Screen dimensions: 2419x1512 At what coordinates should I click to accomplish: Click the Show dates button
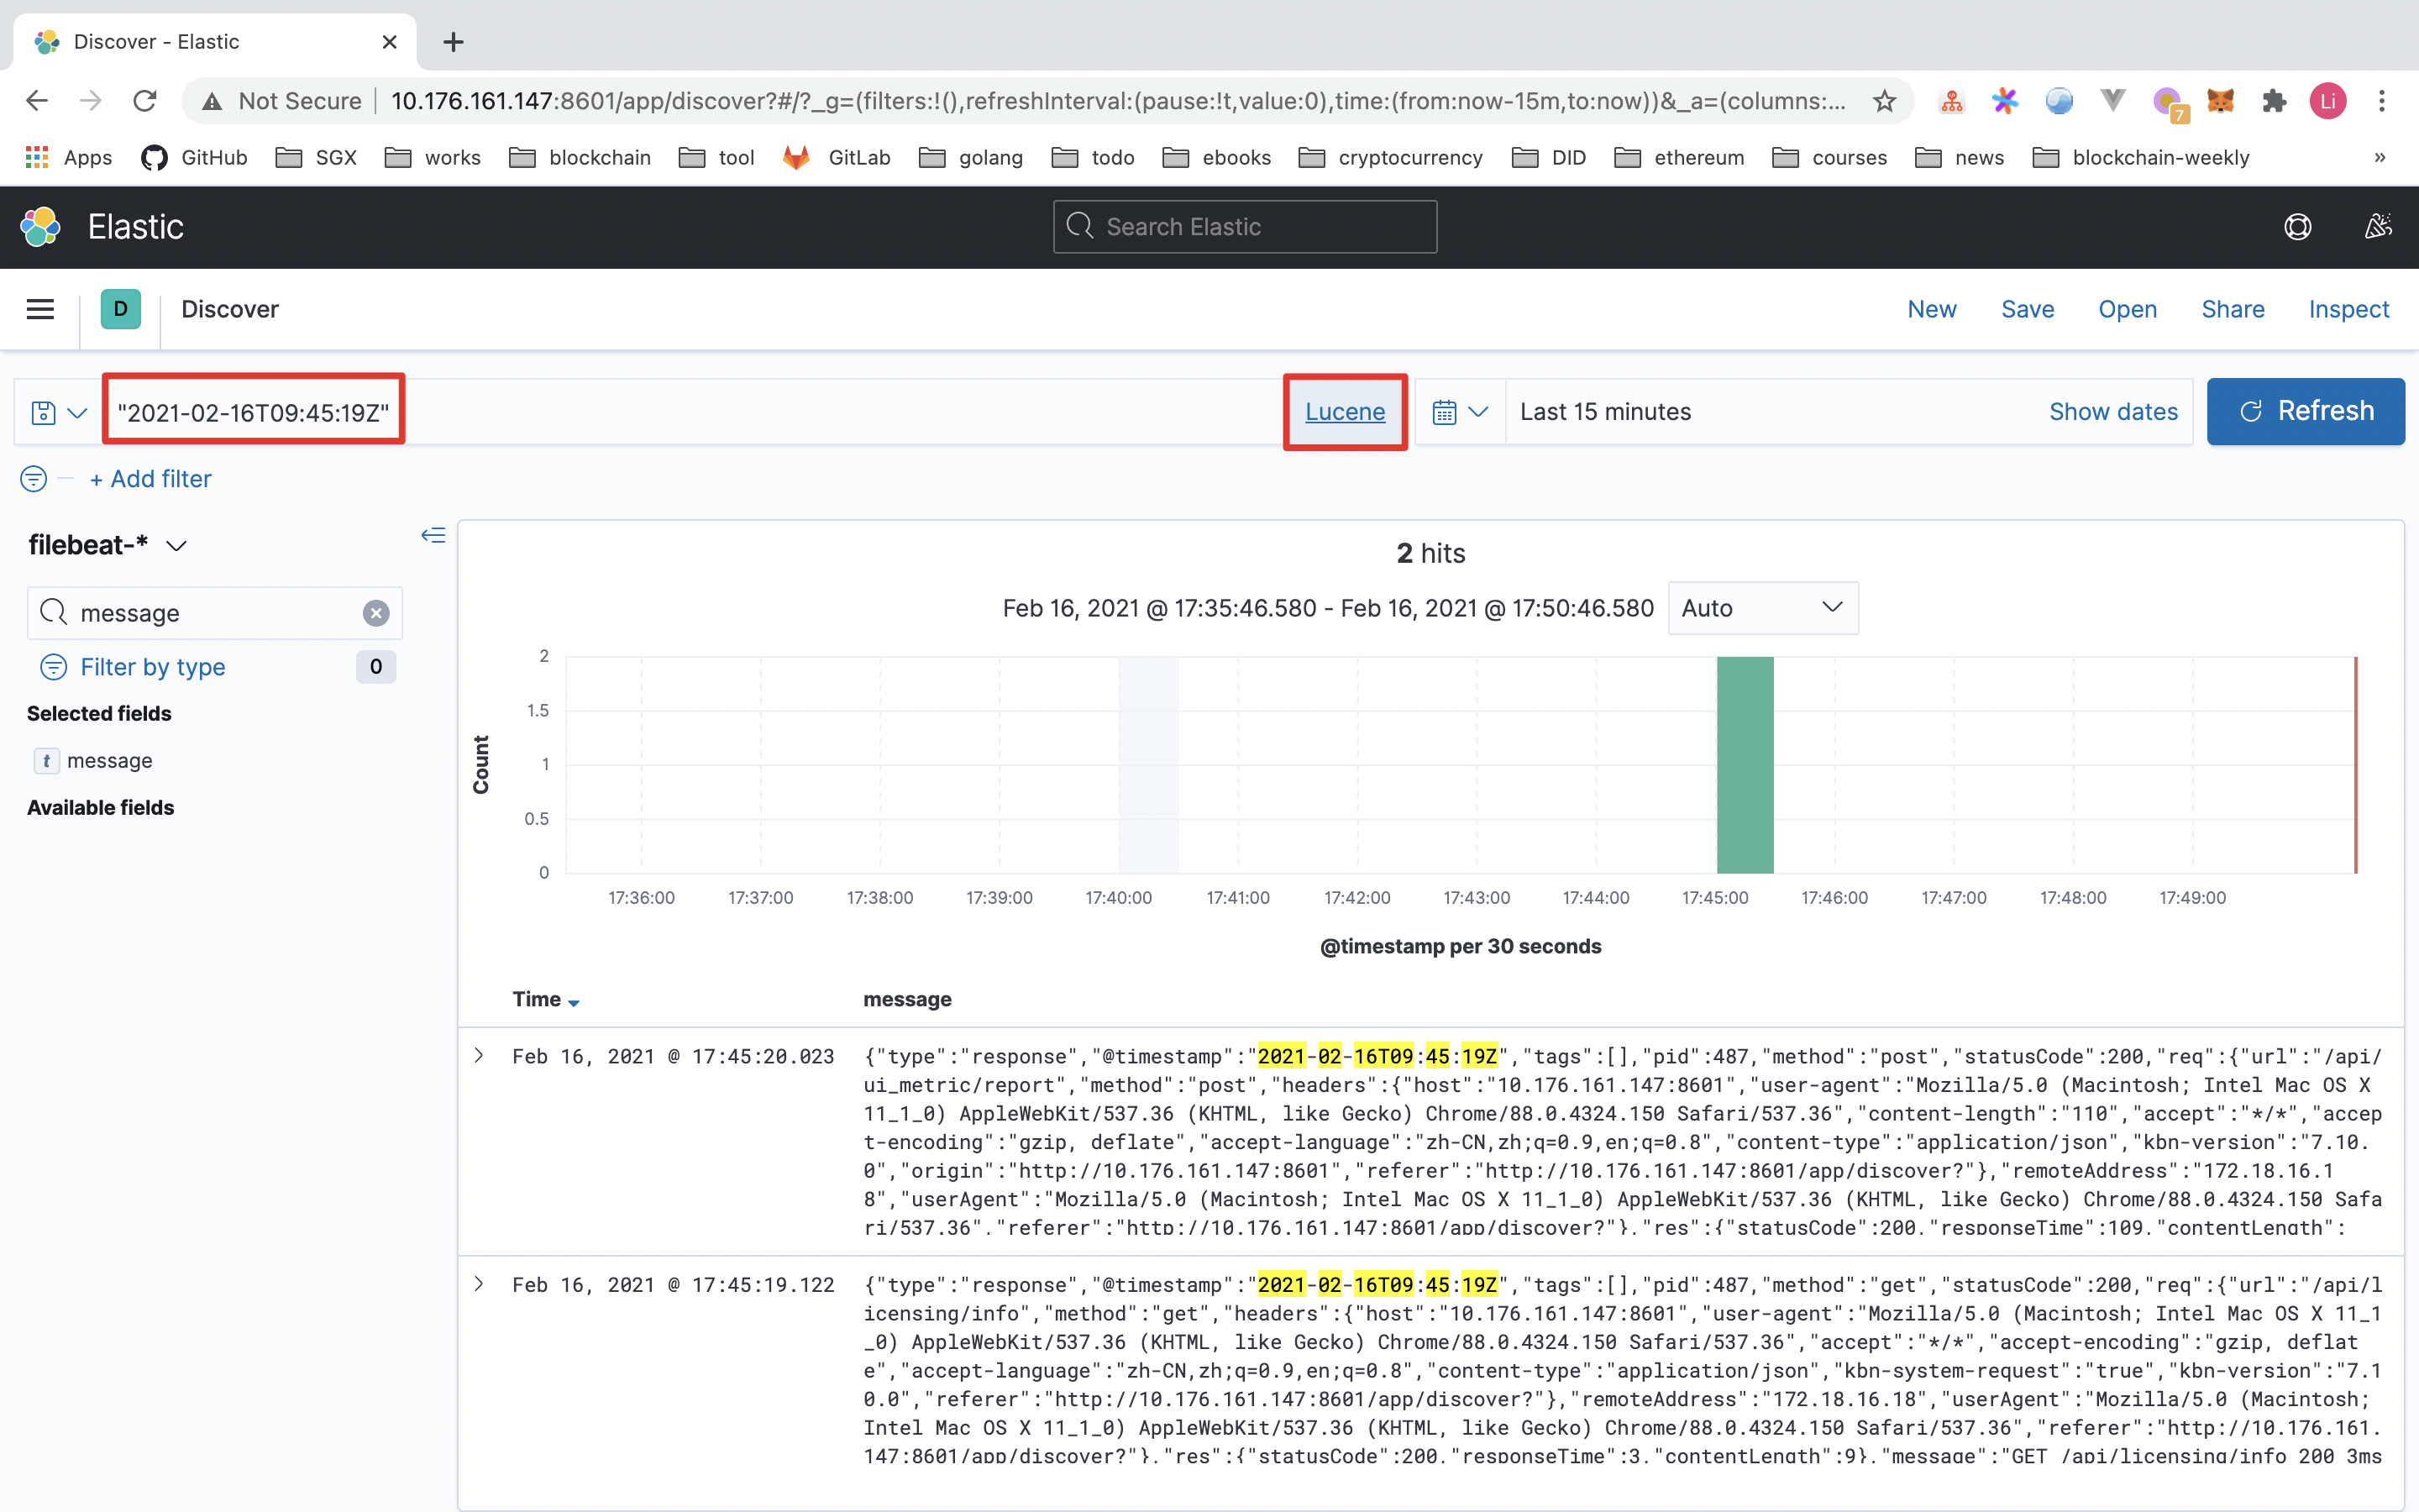[2112, 411]
